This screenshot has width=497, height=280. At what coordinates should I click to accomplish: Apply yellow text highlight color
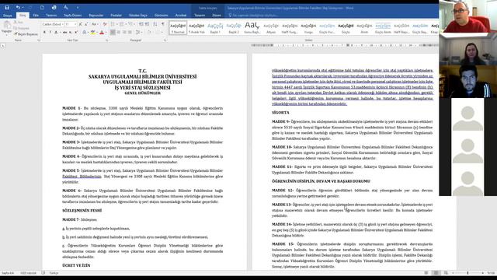pos(92,33)
